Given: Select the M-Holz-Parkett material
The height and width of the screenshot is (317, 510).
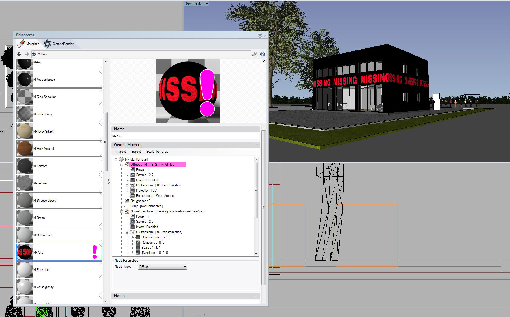Looking at the screenshot, I should click(x=59, y=131).
